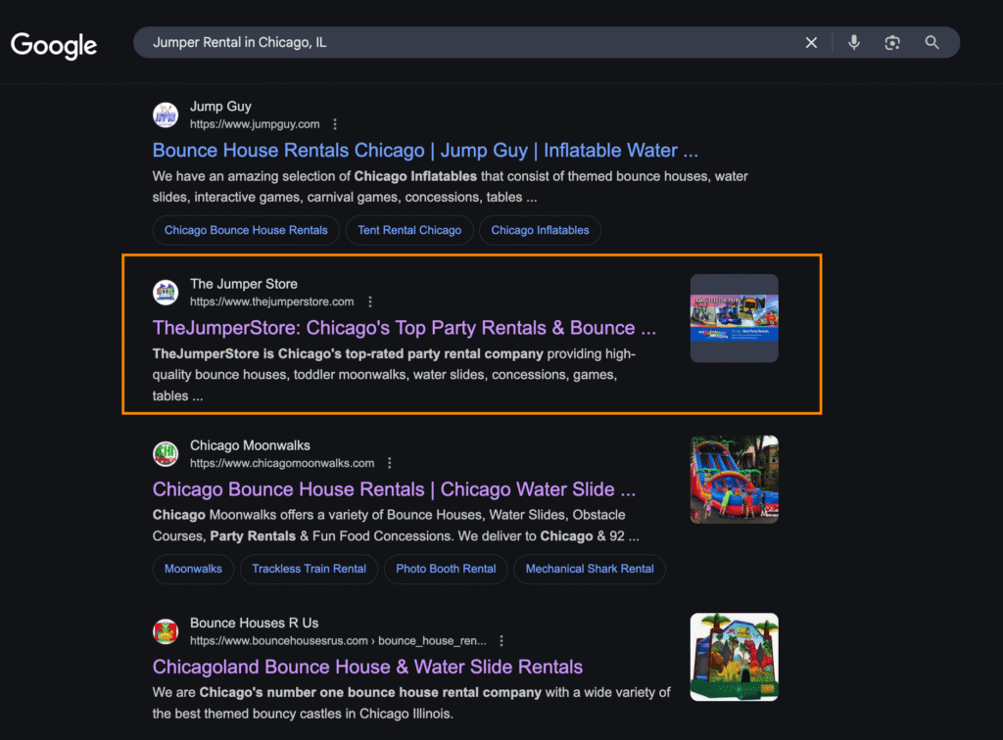Screen dimensions: 1003x740
Task: Click the magnifying glass search button
Action: (x=932, y=43)
